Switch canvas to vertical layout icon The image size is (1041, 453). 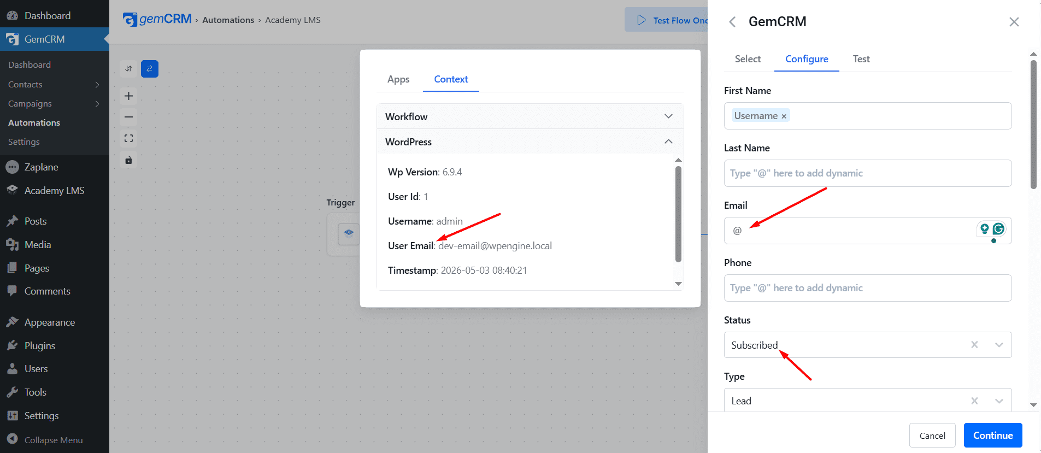(x=128, y=69)
